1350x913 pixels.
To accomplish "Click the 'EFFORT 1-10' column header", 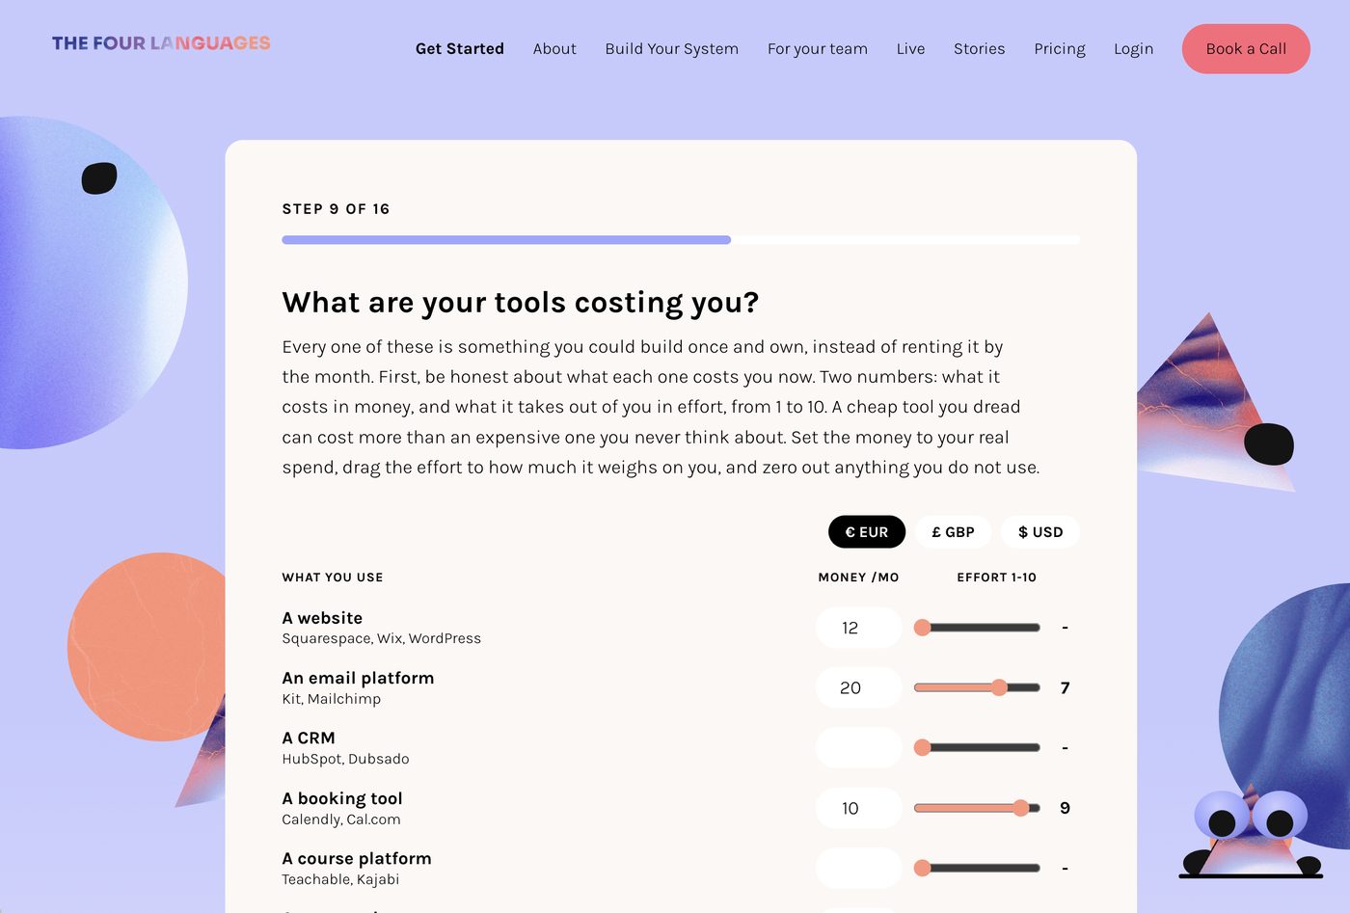I will click(996, 577).
